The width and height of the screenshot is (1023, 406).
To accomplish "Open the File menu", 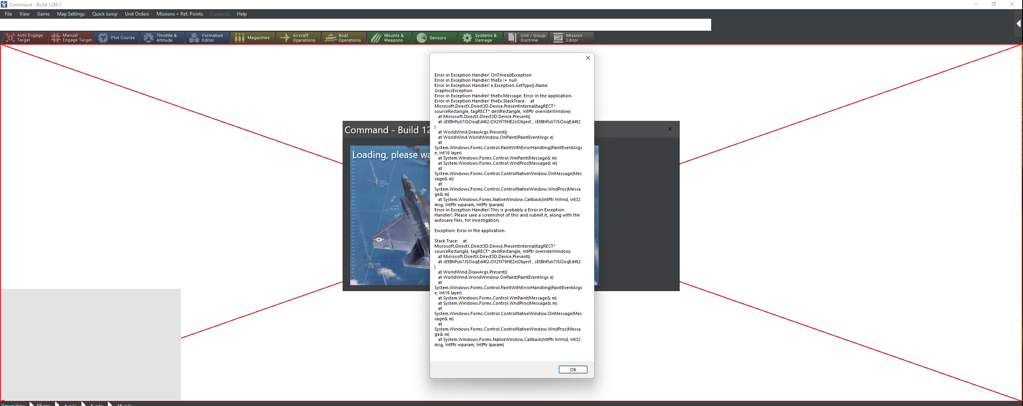I will pyautogui.click(x=8, y=14).
